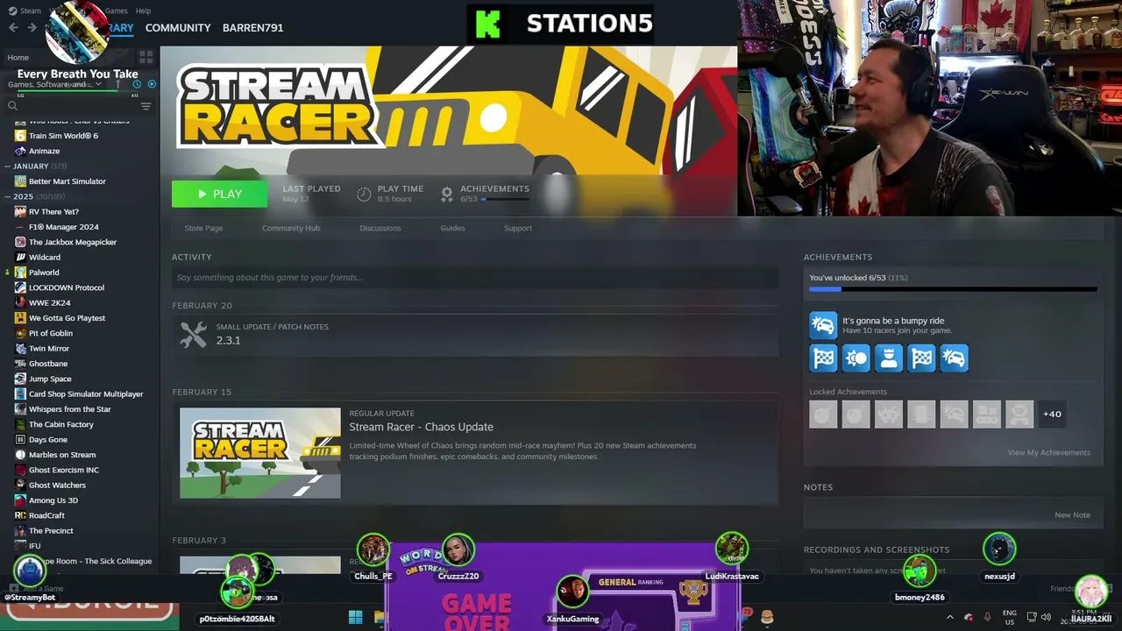Read the Stream Racer - Chaos Update post
Viewport: 1122px width, 631px height.
coord(421,427)
